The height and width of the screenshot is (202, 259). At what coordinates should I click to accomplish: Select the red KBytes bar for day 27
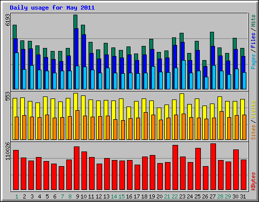[213, 167]
